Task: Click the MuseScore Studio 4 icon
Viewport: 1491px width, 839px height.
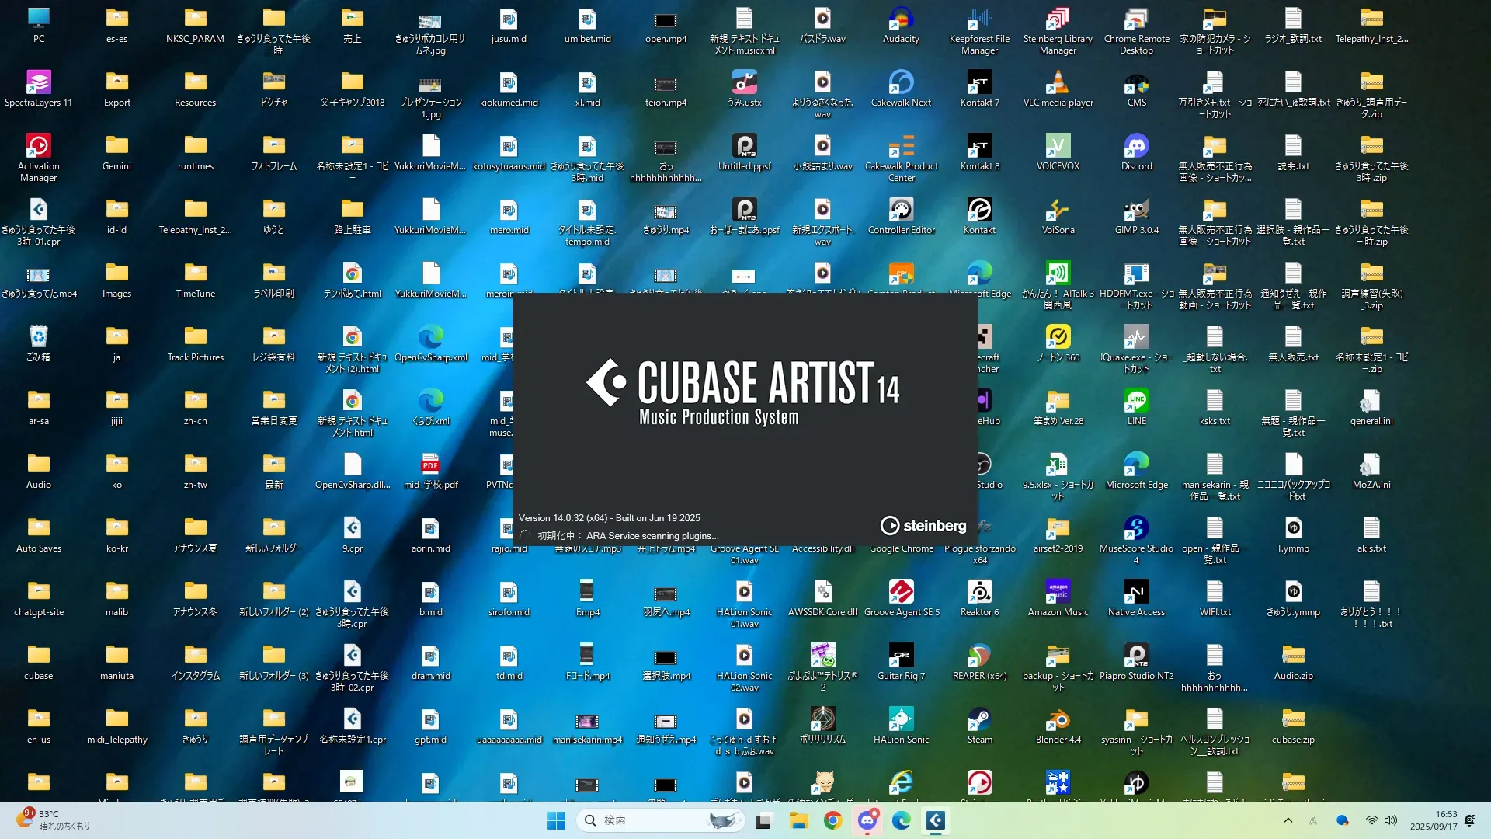Action: coord(1136,529)
